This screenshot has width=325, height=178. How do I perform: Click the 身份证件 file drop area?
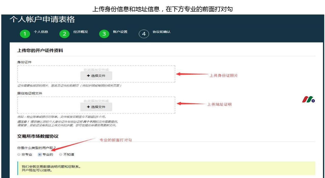point(96,74)
